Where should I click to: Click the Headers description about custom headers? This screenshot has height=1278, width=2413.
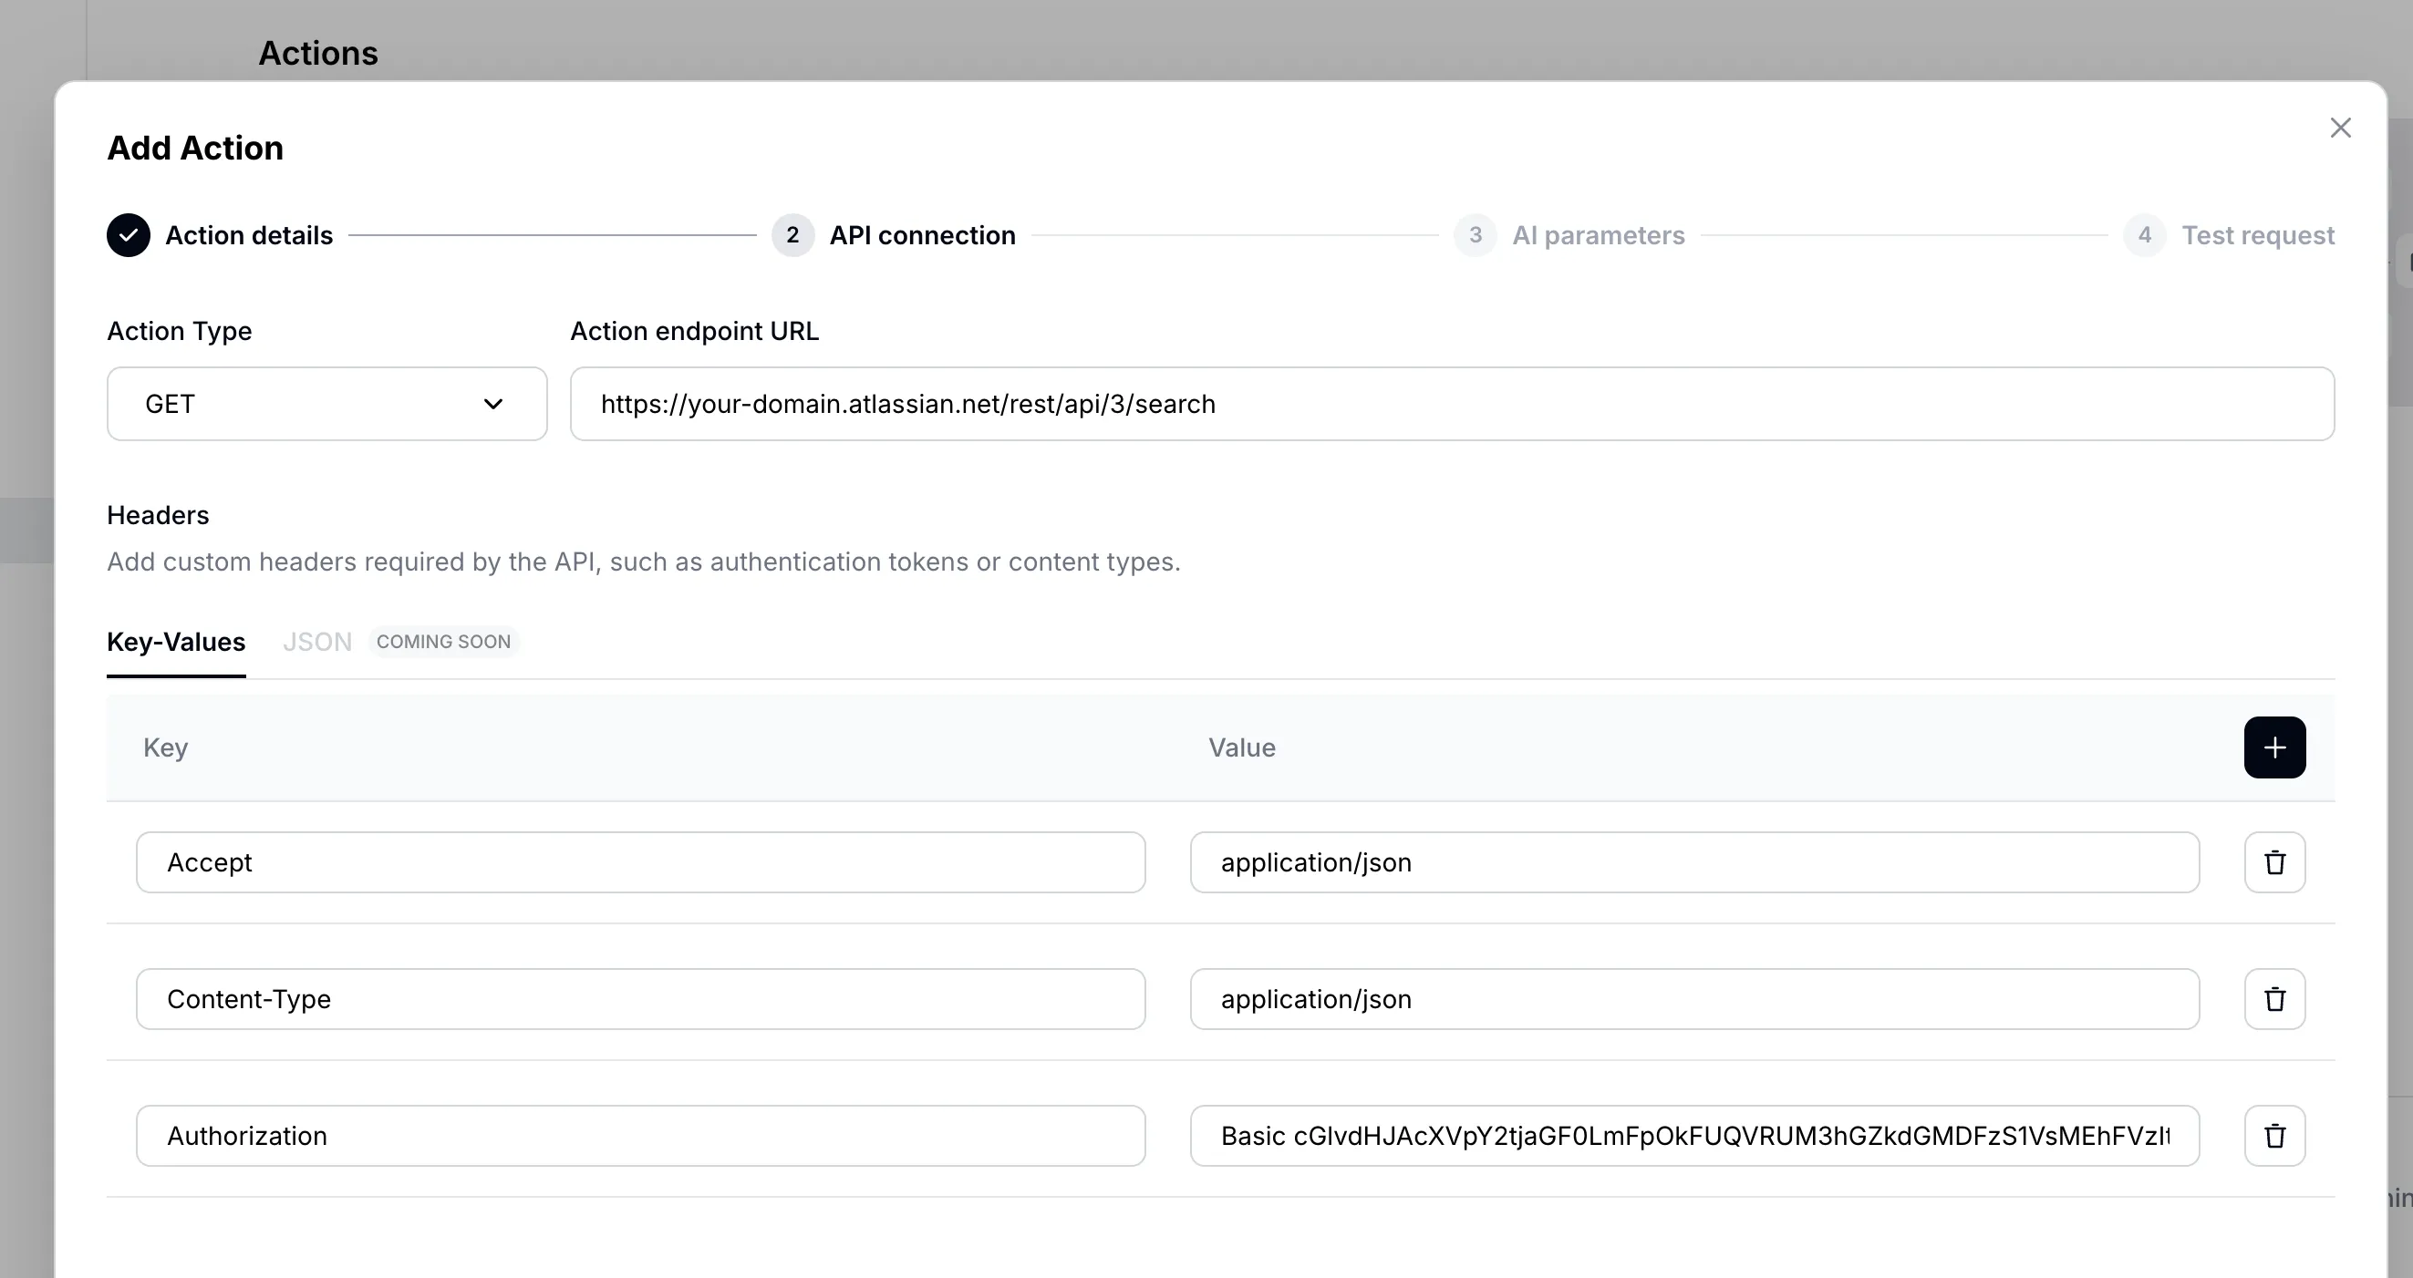tap(644, 562)
